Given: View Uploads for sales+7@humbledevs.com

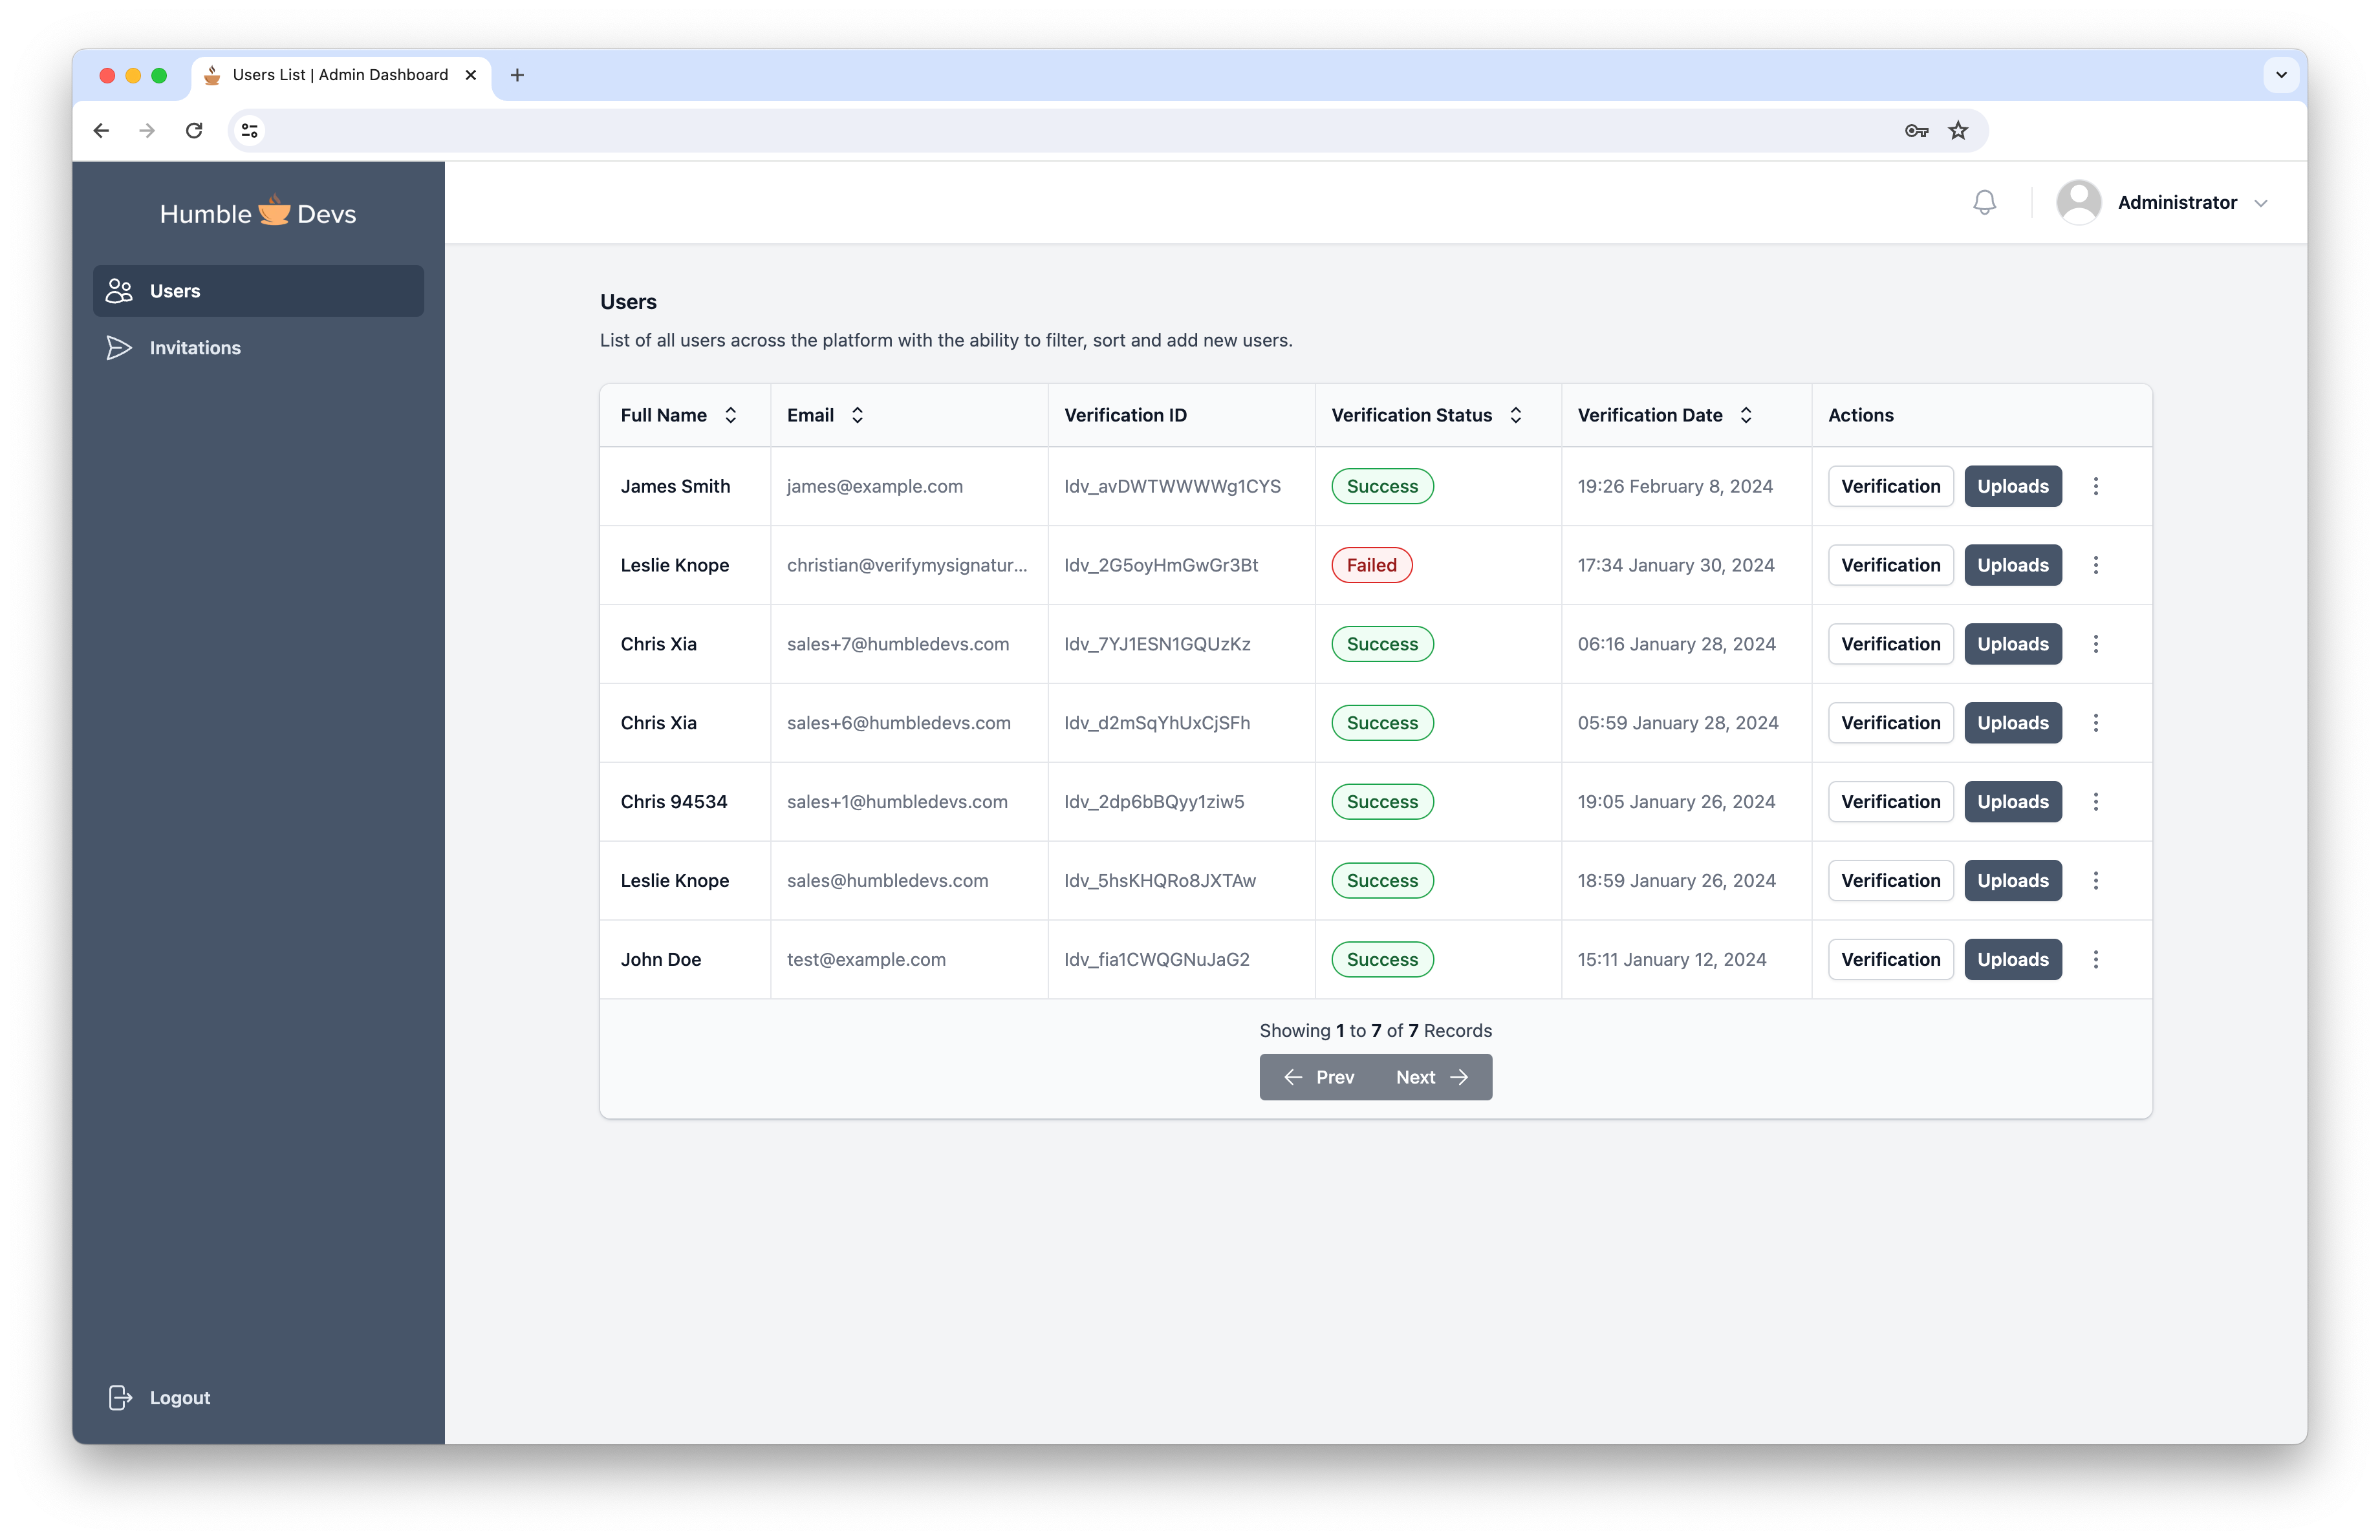Looking at the screenshot, I should pyautogui.click(x=2012, y=645).
